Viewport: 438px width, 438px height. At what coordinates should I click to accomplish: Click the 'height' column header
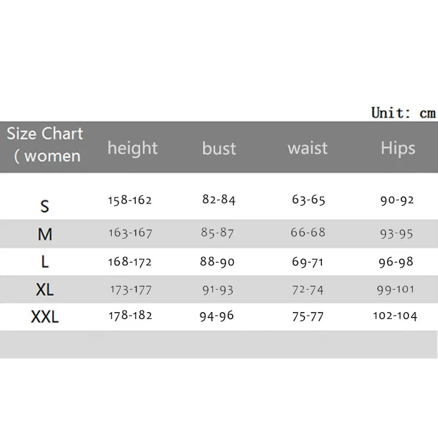132,148
